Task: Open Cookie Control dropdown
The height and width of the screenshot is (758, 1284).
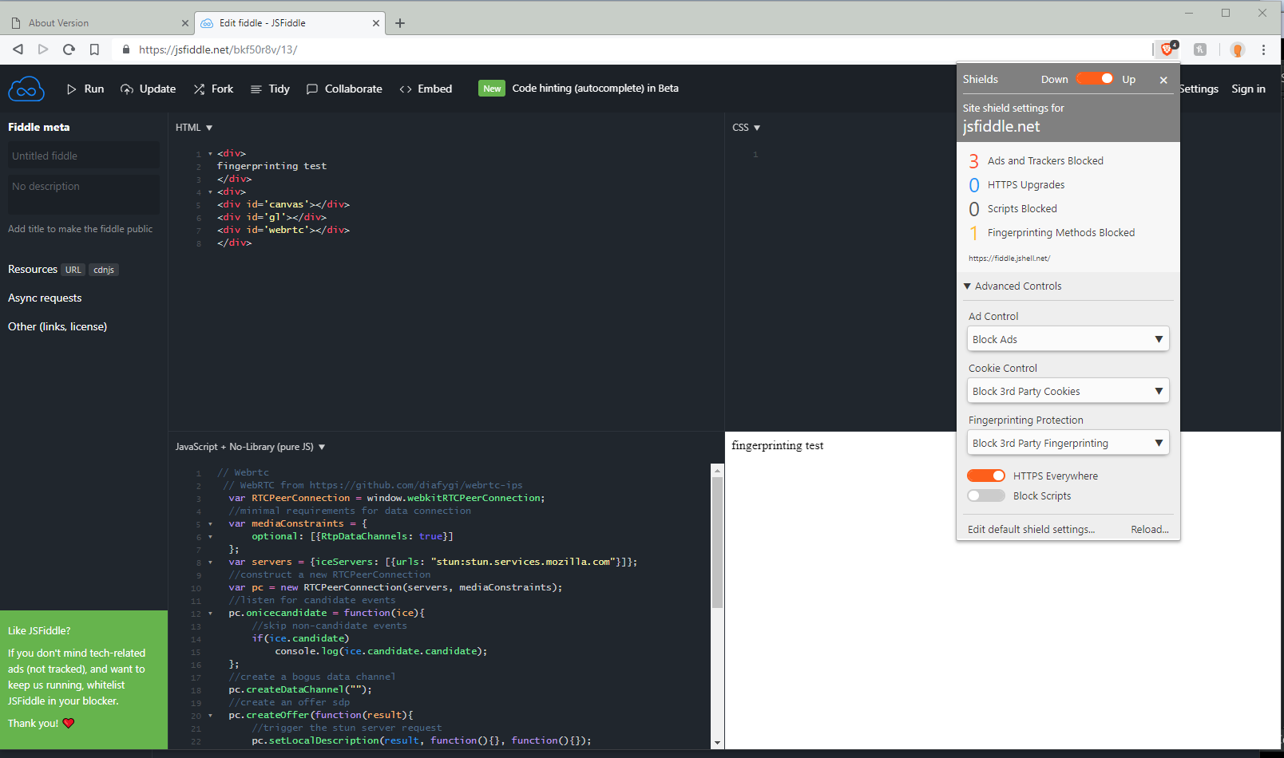Action: point(1068,391)
